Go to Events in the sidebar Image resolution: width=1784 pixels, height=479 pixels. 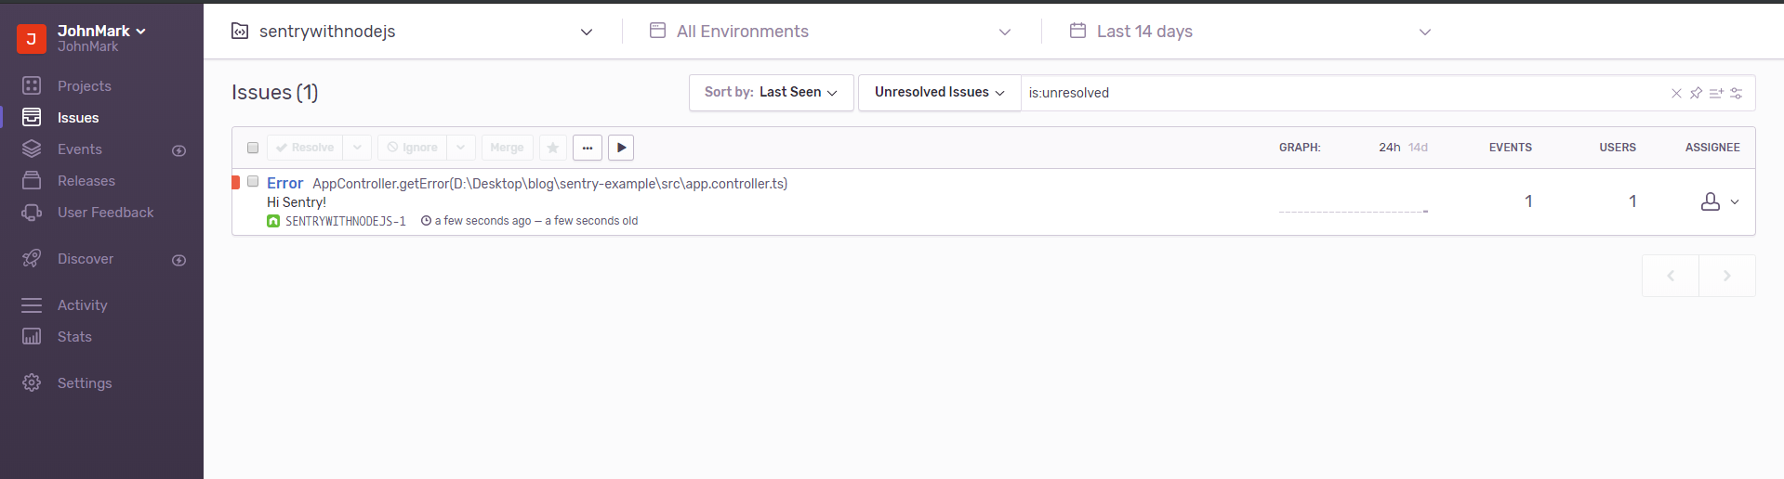[80, 149]
